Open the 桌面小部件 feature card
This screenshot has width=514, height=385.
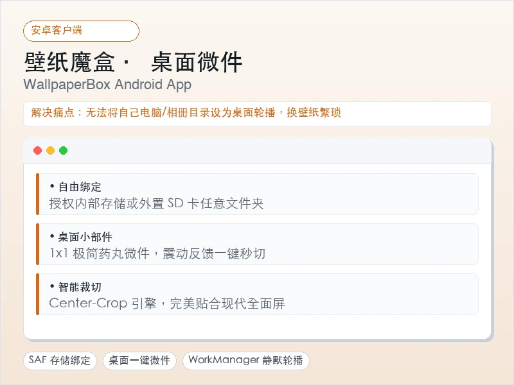257,244
